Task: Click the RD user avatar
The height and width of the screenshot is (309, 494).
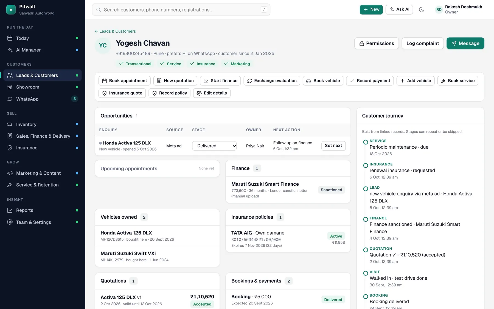Action: [x=439, y=10]
